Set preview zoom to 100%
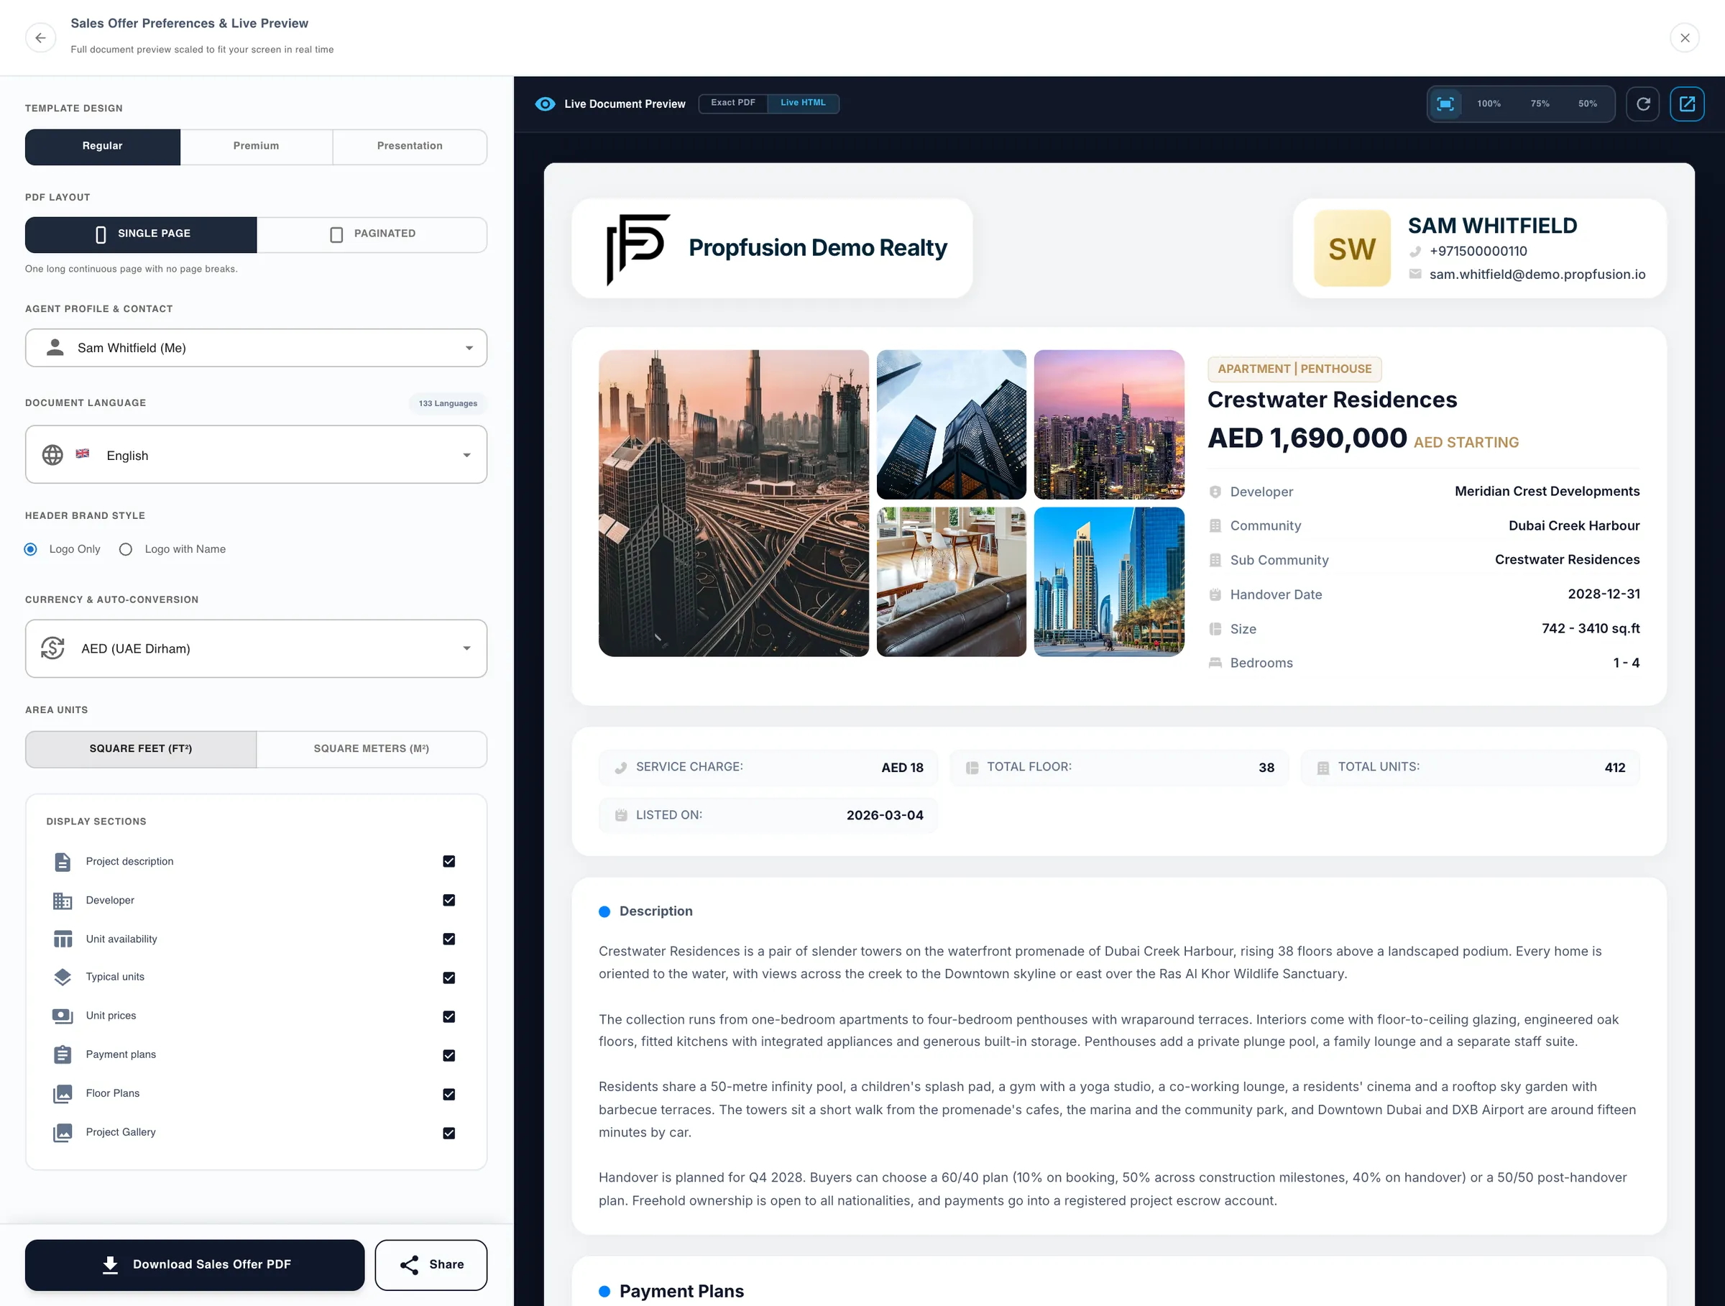 tap(1489, 104)
